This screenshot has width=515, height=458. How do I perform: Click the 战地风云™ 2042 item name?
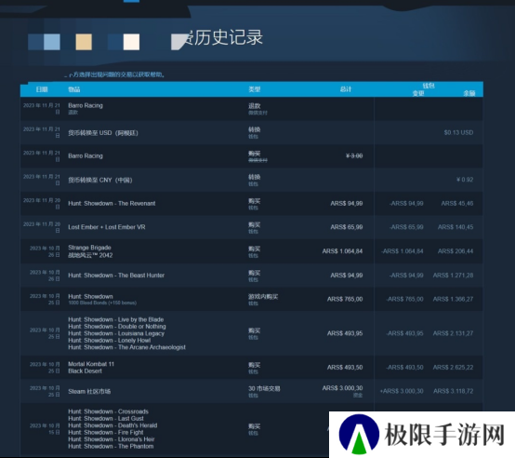[90, 255]
